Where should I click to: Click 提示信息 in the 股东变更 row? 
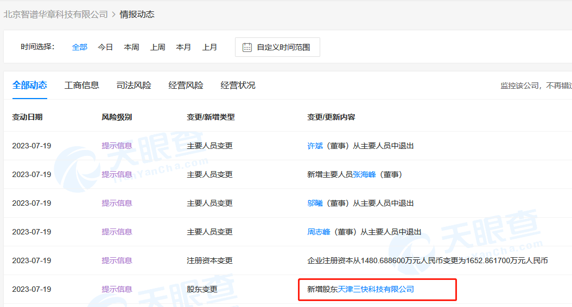point(117,290)
